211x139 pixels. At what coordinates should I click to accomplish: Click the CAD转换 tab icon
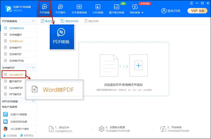click(x=98, y=7)
